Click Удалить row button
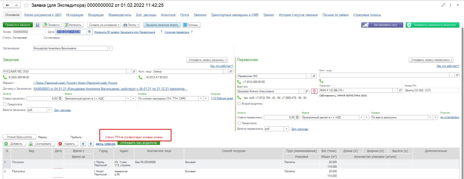The height and width of the screenshot is (179, 464). (68, 144)
